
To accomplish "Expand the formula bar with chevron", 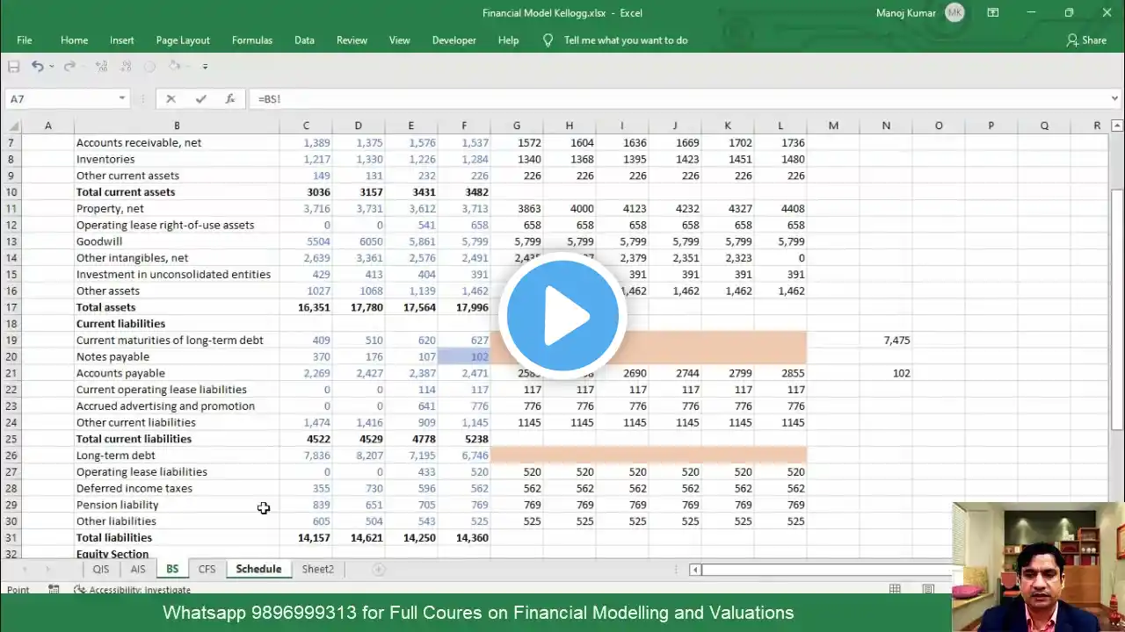I will tap(1114, 99).
